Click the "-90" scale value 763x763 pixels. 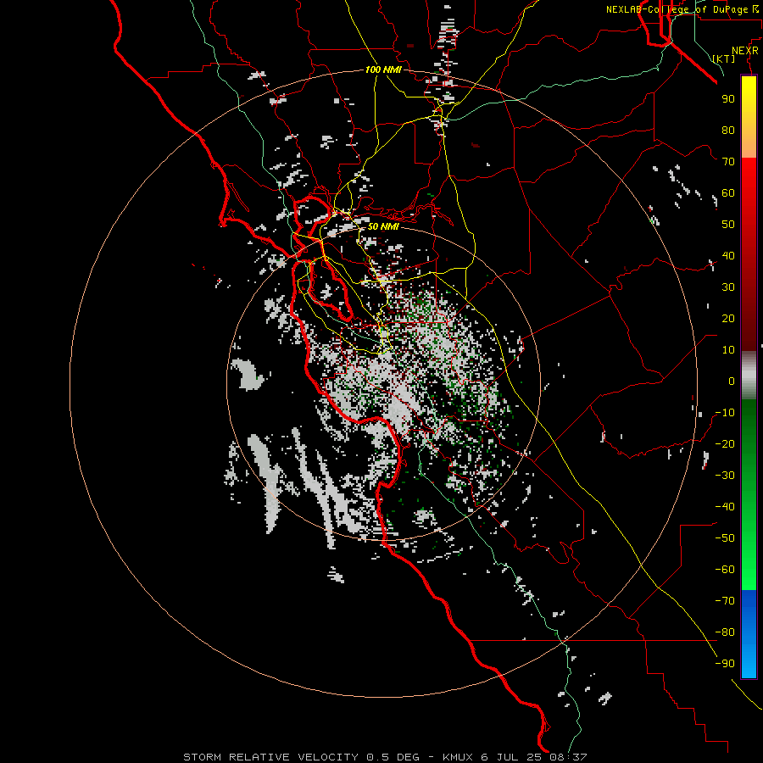[725, 664]
